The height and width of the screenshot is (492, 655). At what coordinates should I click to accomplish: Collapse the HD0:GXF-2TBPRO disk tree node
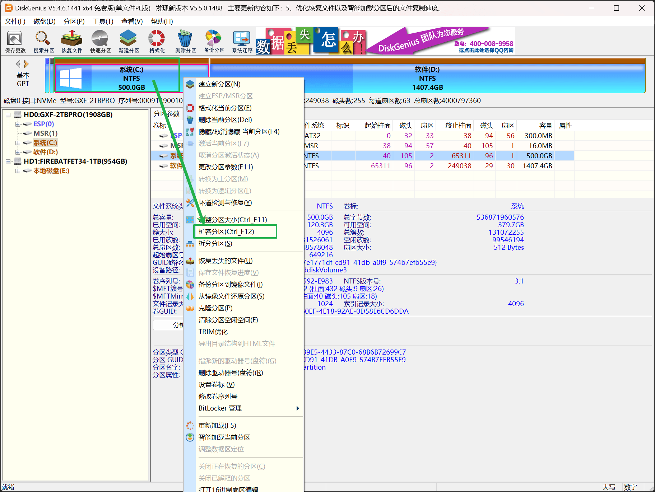pos(8,115)
